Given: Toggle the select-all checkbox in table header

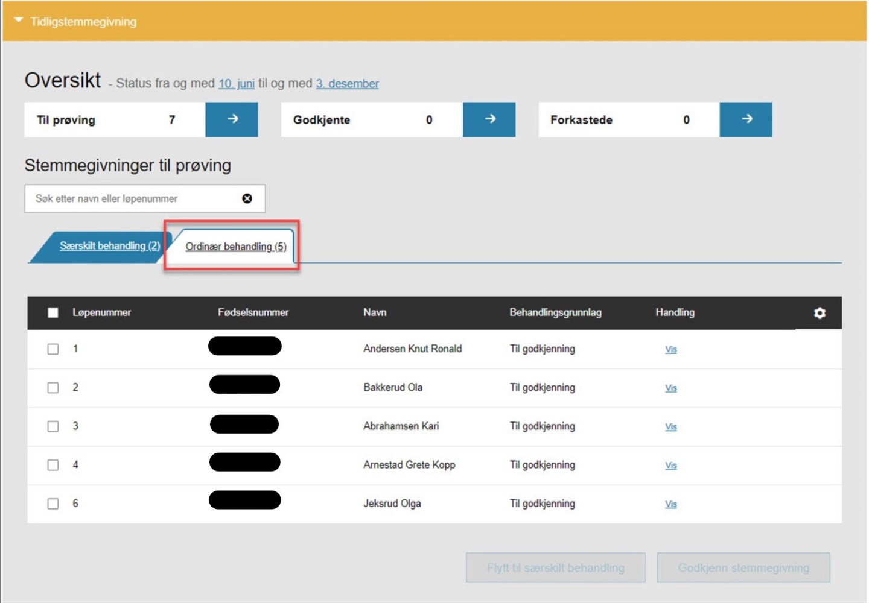Looking at the screenshot, I should pyautogui.click(x=53, y=312).
